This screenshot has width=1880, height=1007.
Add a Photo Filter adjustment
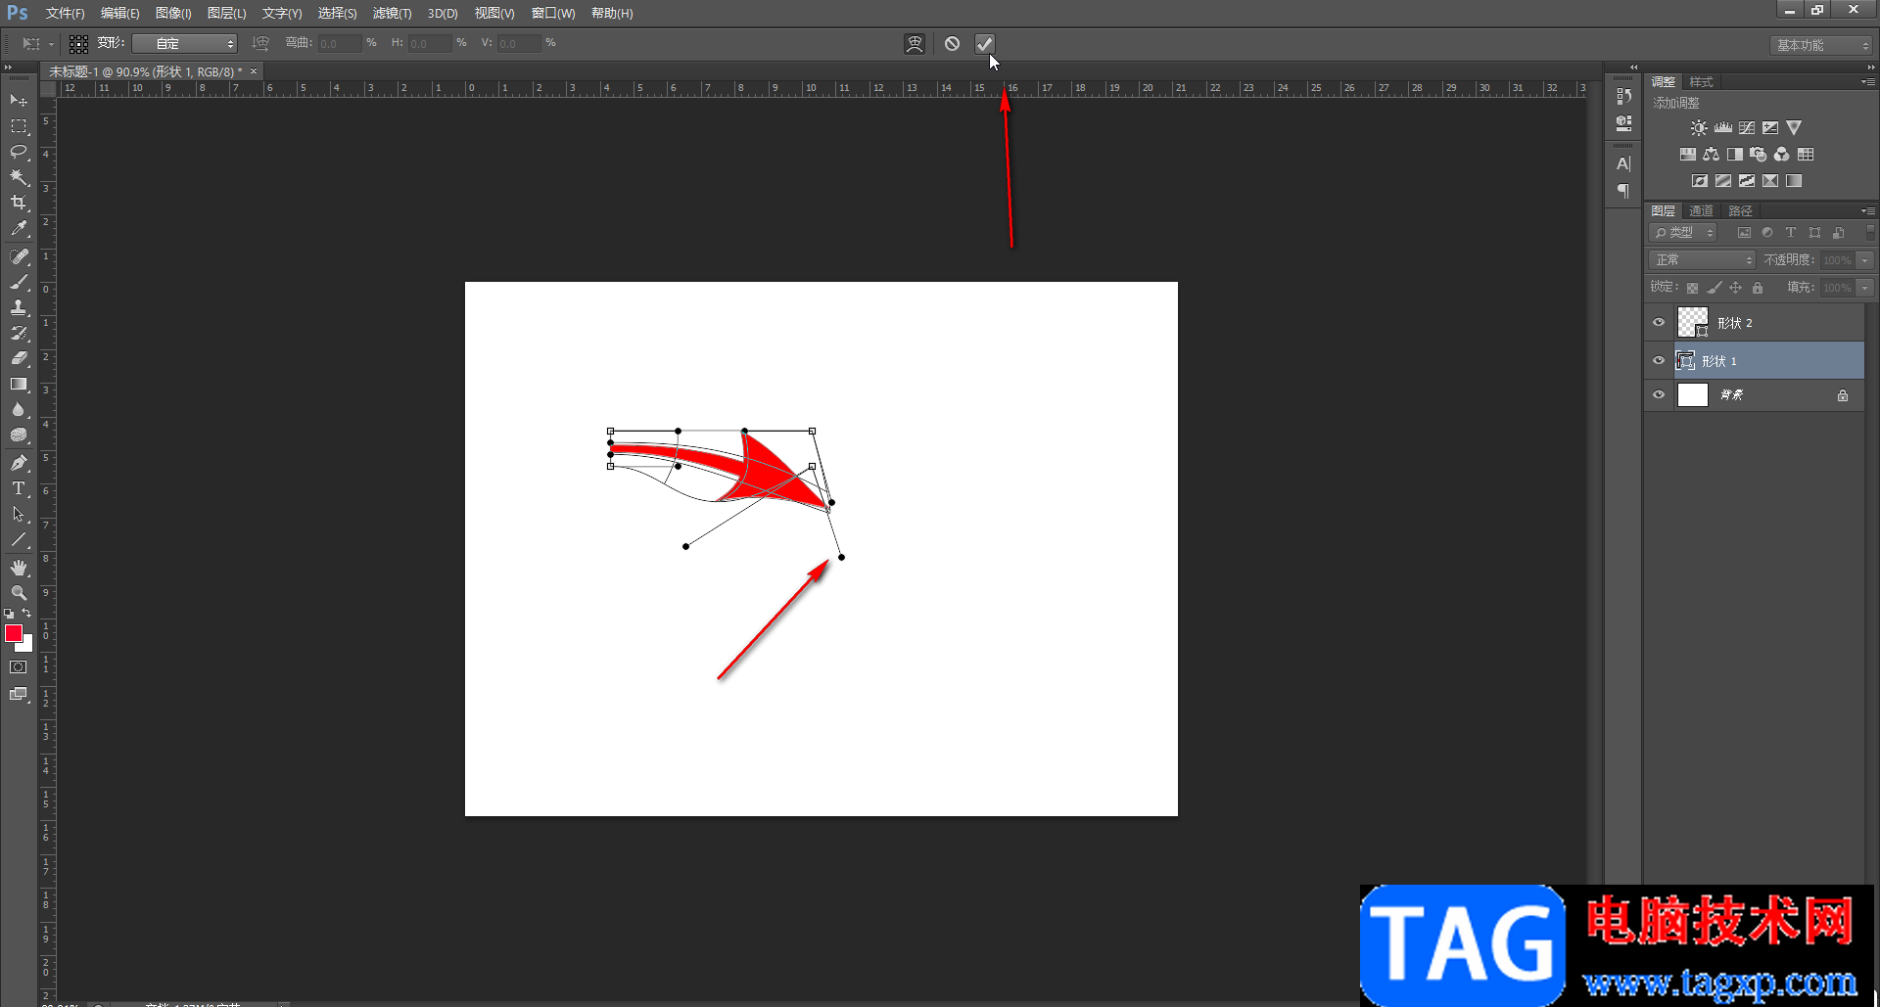1759,155
